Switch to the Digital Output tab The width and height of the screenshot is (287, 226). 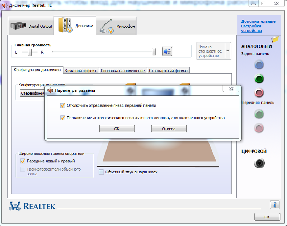(x=31, y=26)
